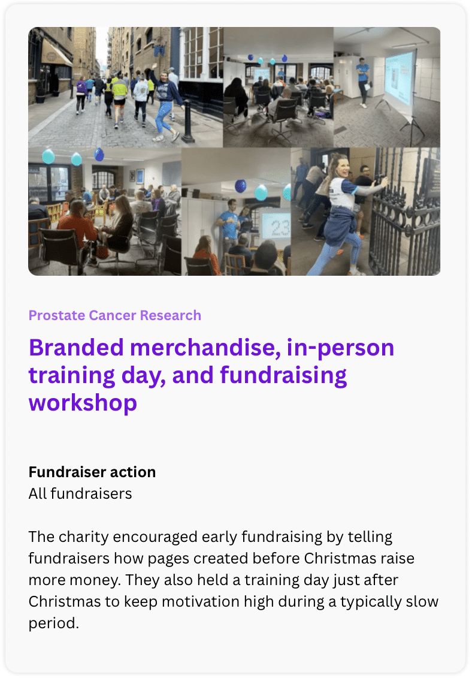472x681 pixels.
Task: Open the woman stretching by gate photo
Action: pyautogui.click(x=365, y=212)
